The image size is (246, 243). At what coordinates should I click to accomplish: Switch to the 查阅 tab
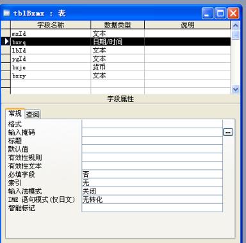33,114
